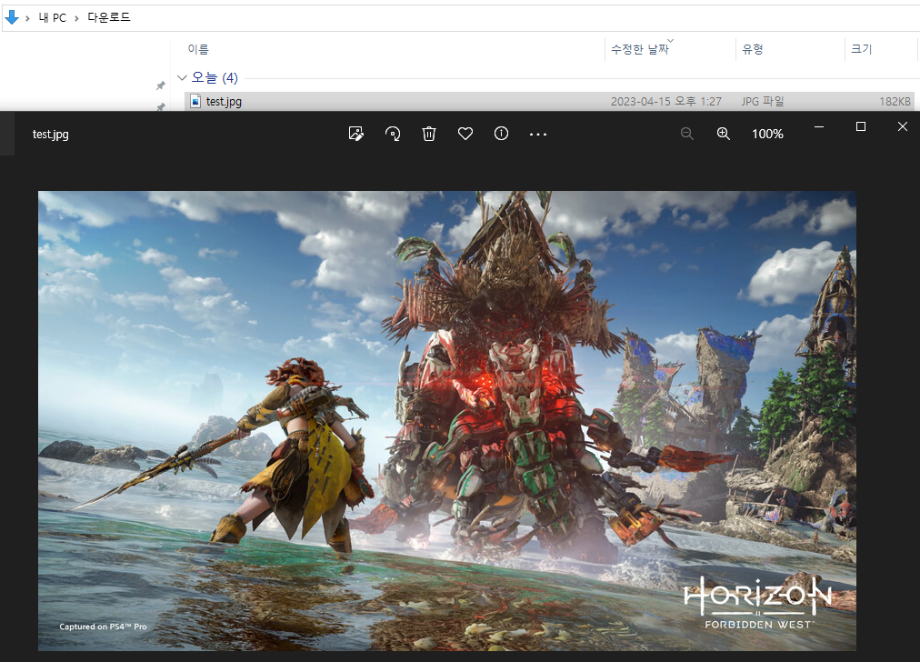Open the Edit image tool in Photos

pyautogui.click(x=356, y=134)
